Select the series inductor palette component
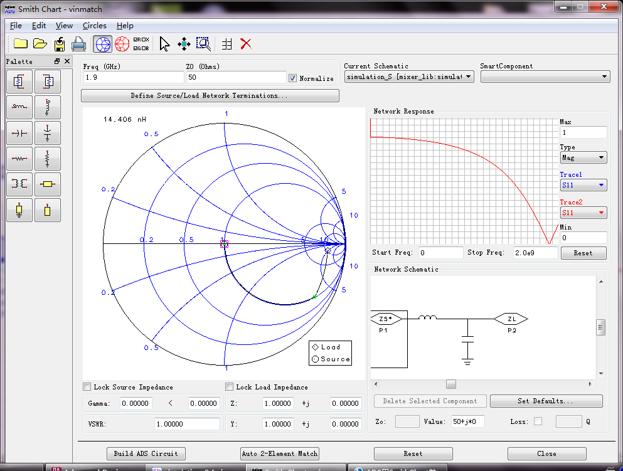Screen dimensions: 623x471 coord(19,107)
